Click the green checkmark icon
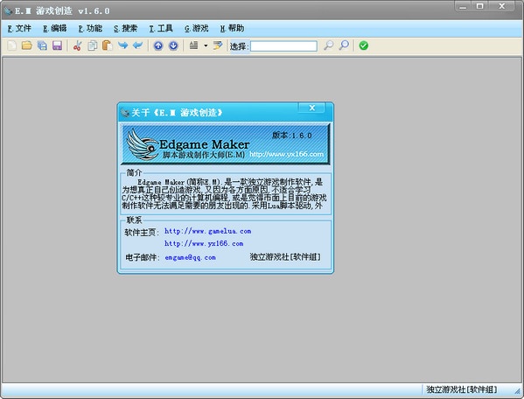524x399 pixels. coord(364,45)
